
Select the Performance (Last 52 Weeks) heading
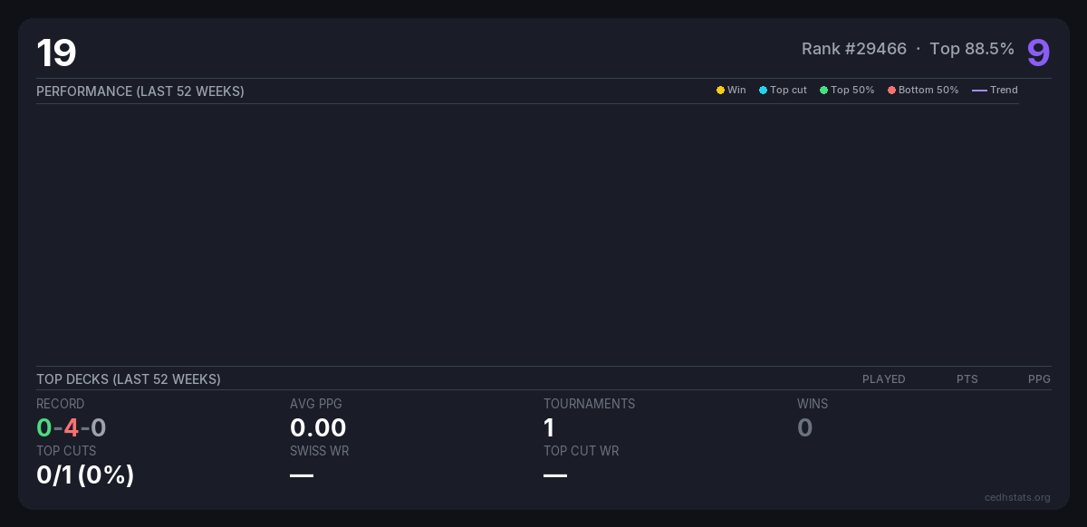click(140, 91)
